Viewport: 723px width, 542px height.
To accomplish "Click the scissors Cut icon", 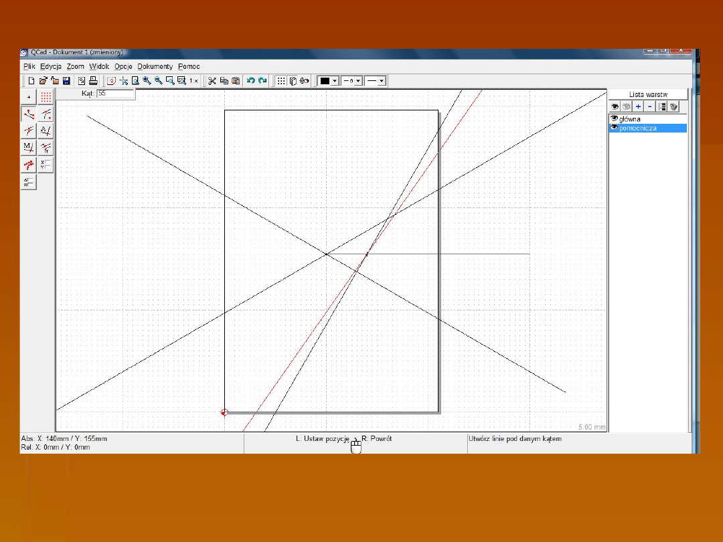I will [212, 81].
